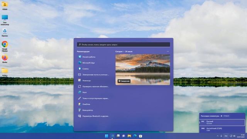Open the Chat icon on the taskbar
The height and width of the screenshot is (139, 247).
123,136
